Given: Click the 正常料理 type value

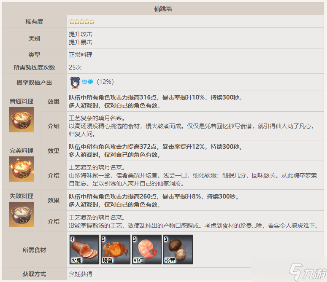Looking at the screenshot, I should pyautogui.click(x=81, y=55).
